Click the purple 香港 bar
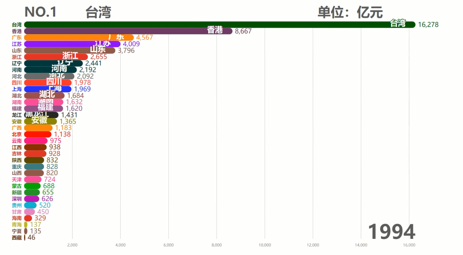This screenshot has width=463, height=255. 128,31
